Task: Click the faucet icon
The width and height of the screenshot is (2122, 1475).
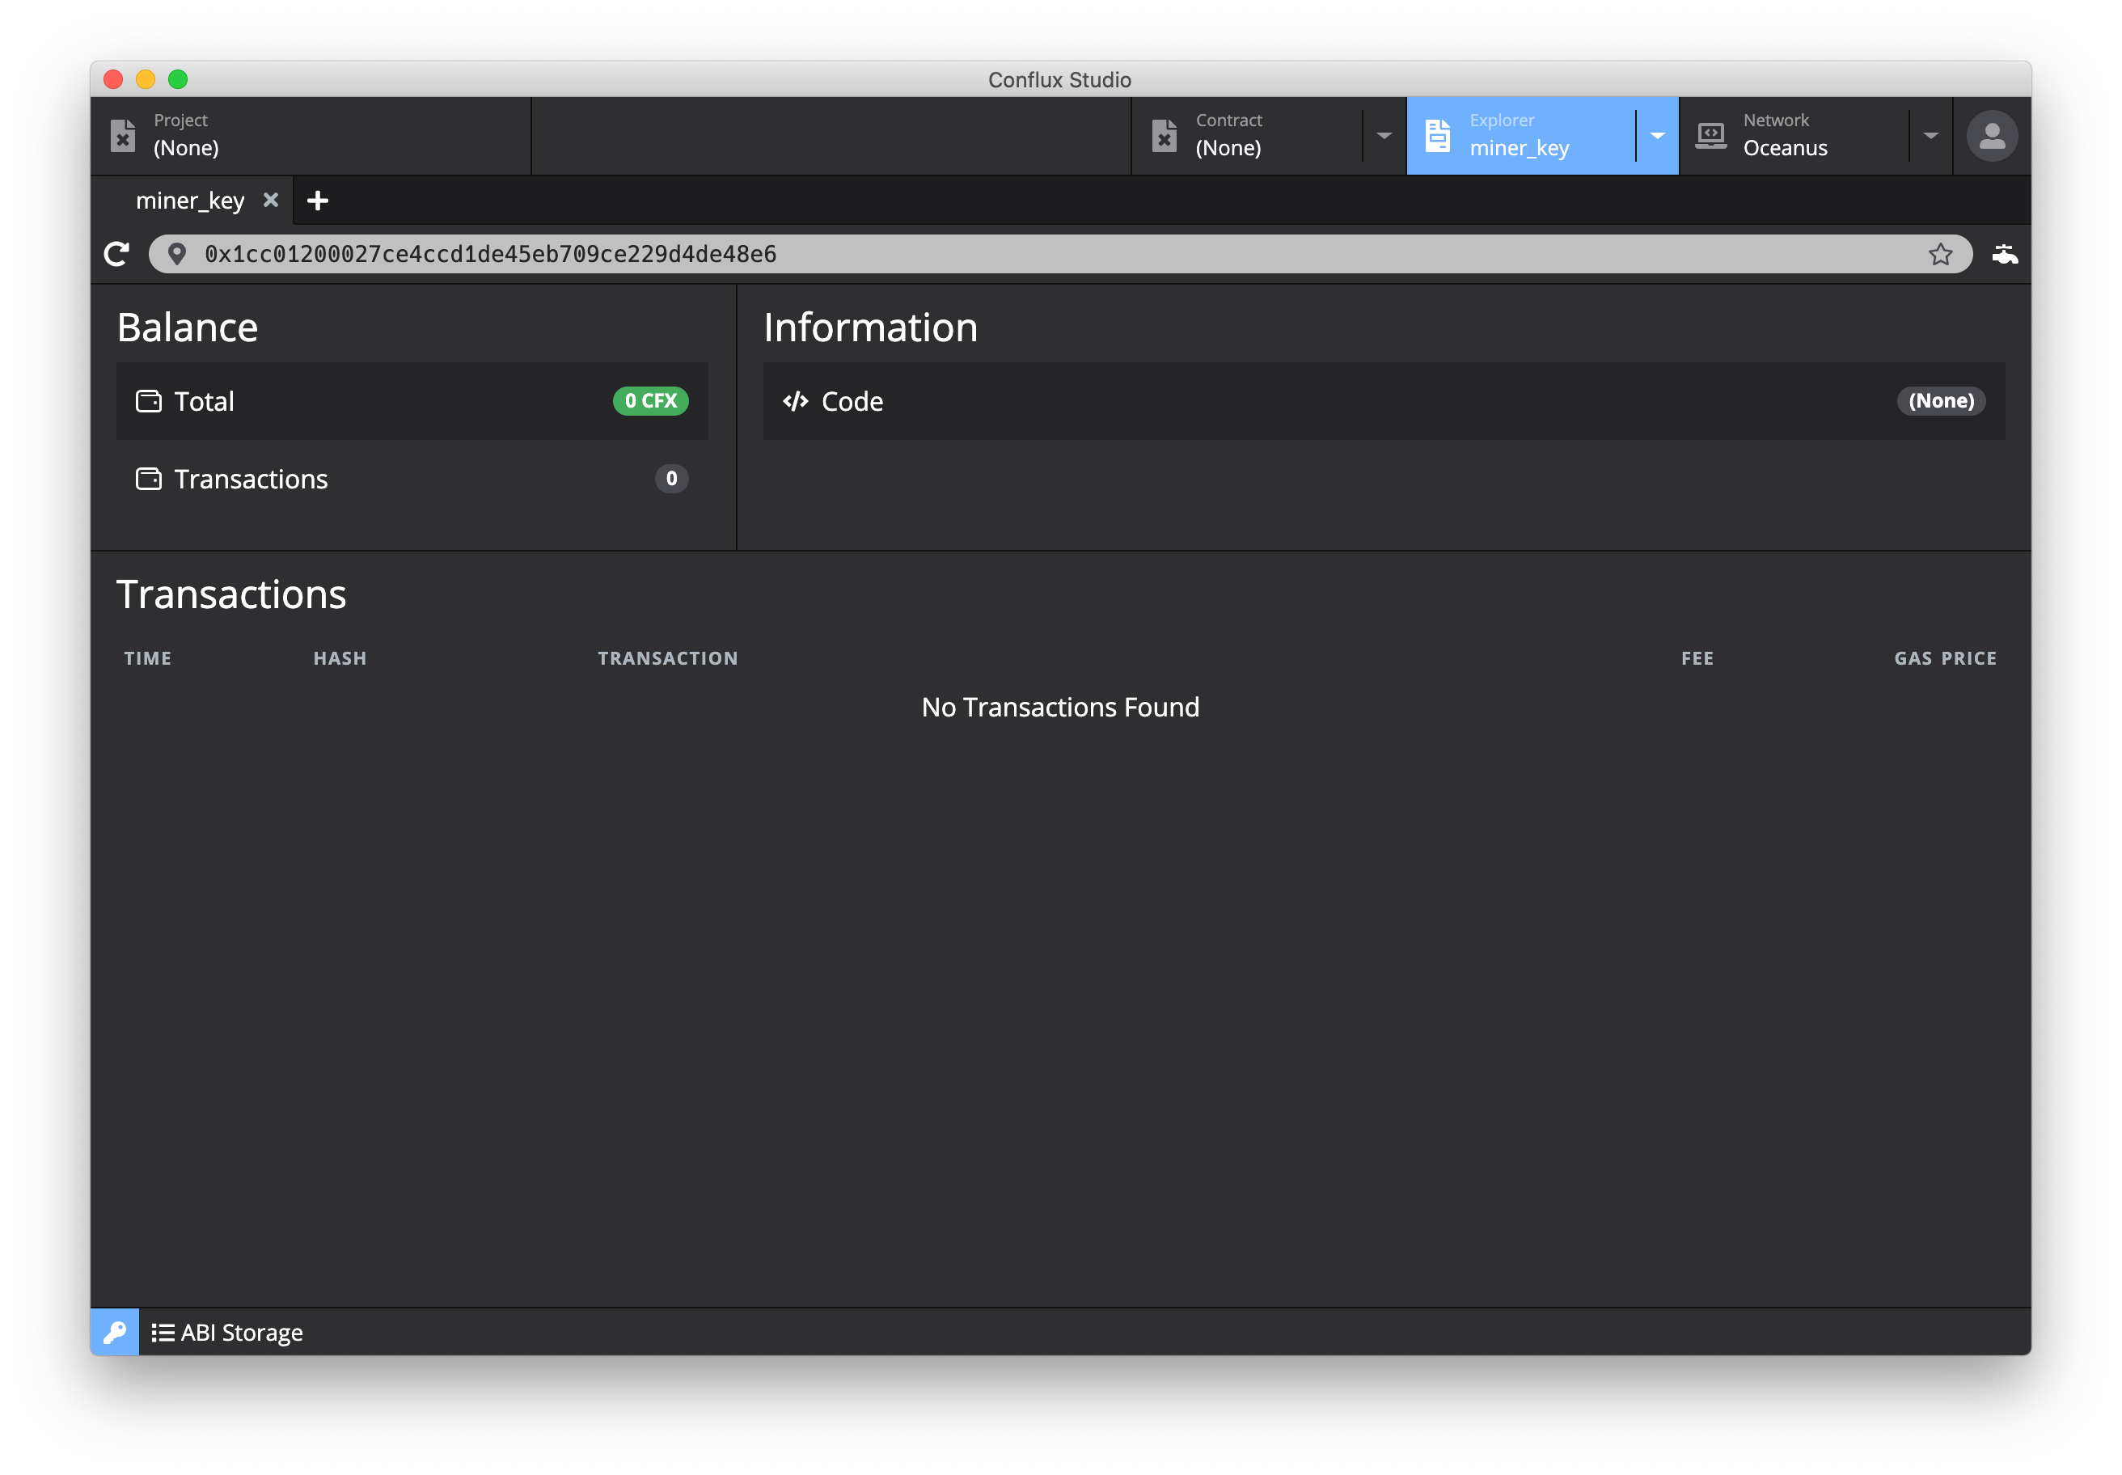Action: tap(2004, 254)
